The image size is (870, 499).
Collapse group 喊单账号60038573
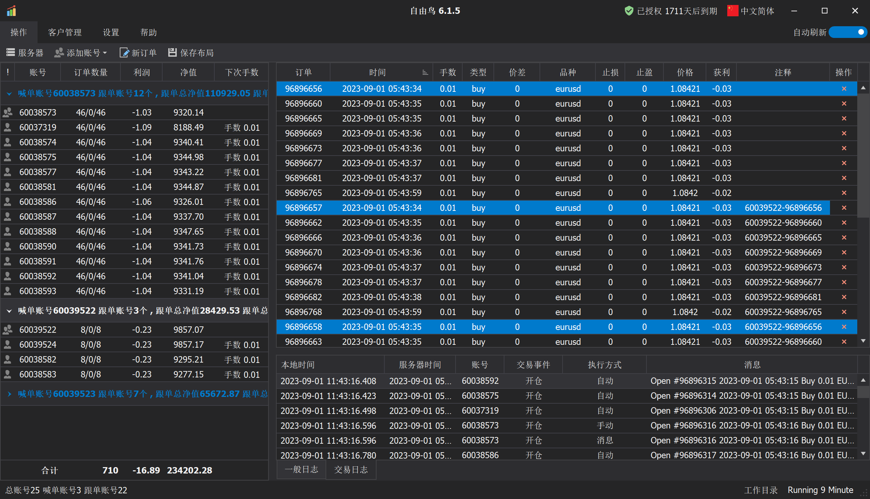pos(9,94)
